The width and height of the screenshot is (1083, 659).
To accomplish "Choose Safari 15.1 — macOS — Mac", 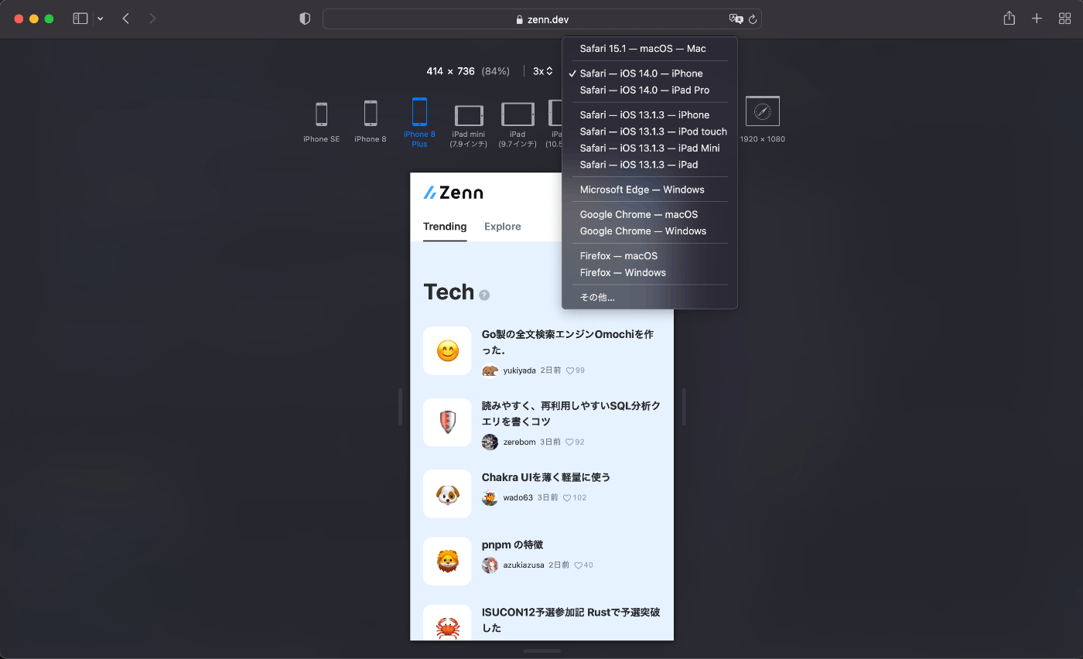I will coord(650,49).
